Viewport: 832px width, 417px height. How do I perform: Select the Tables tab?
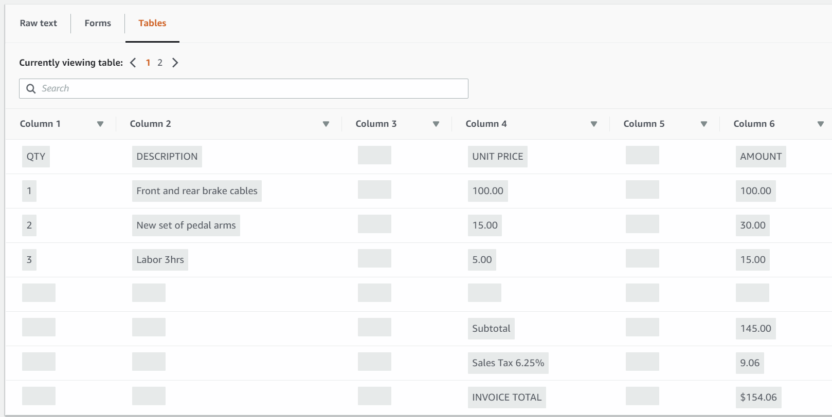pyautogui.click(x=152, y=23)
